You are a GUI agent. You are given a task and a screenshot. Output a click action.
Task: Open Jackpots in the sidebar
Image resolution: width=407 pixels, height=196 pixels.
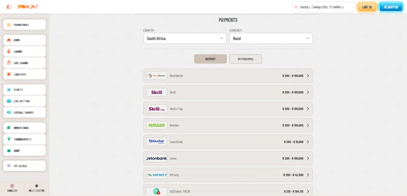tap(24, 75)
